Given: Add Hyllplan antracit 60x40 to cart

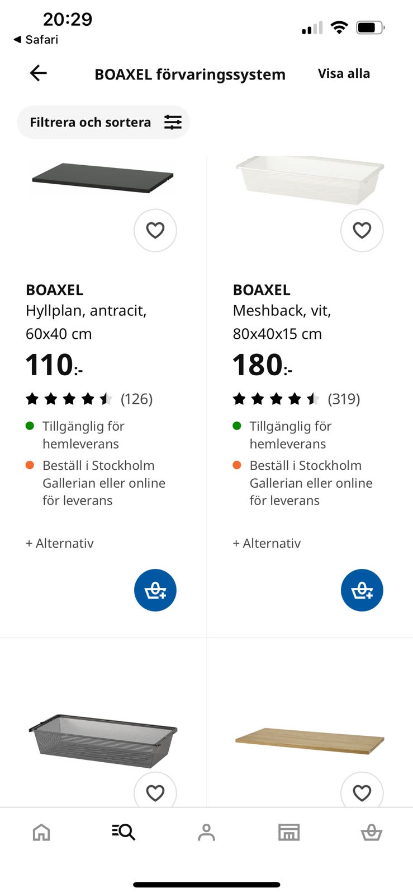Looking at the screenshot, I should pos(155,590).
